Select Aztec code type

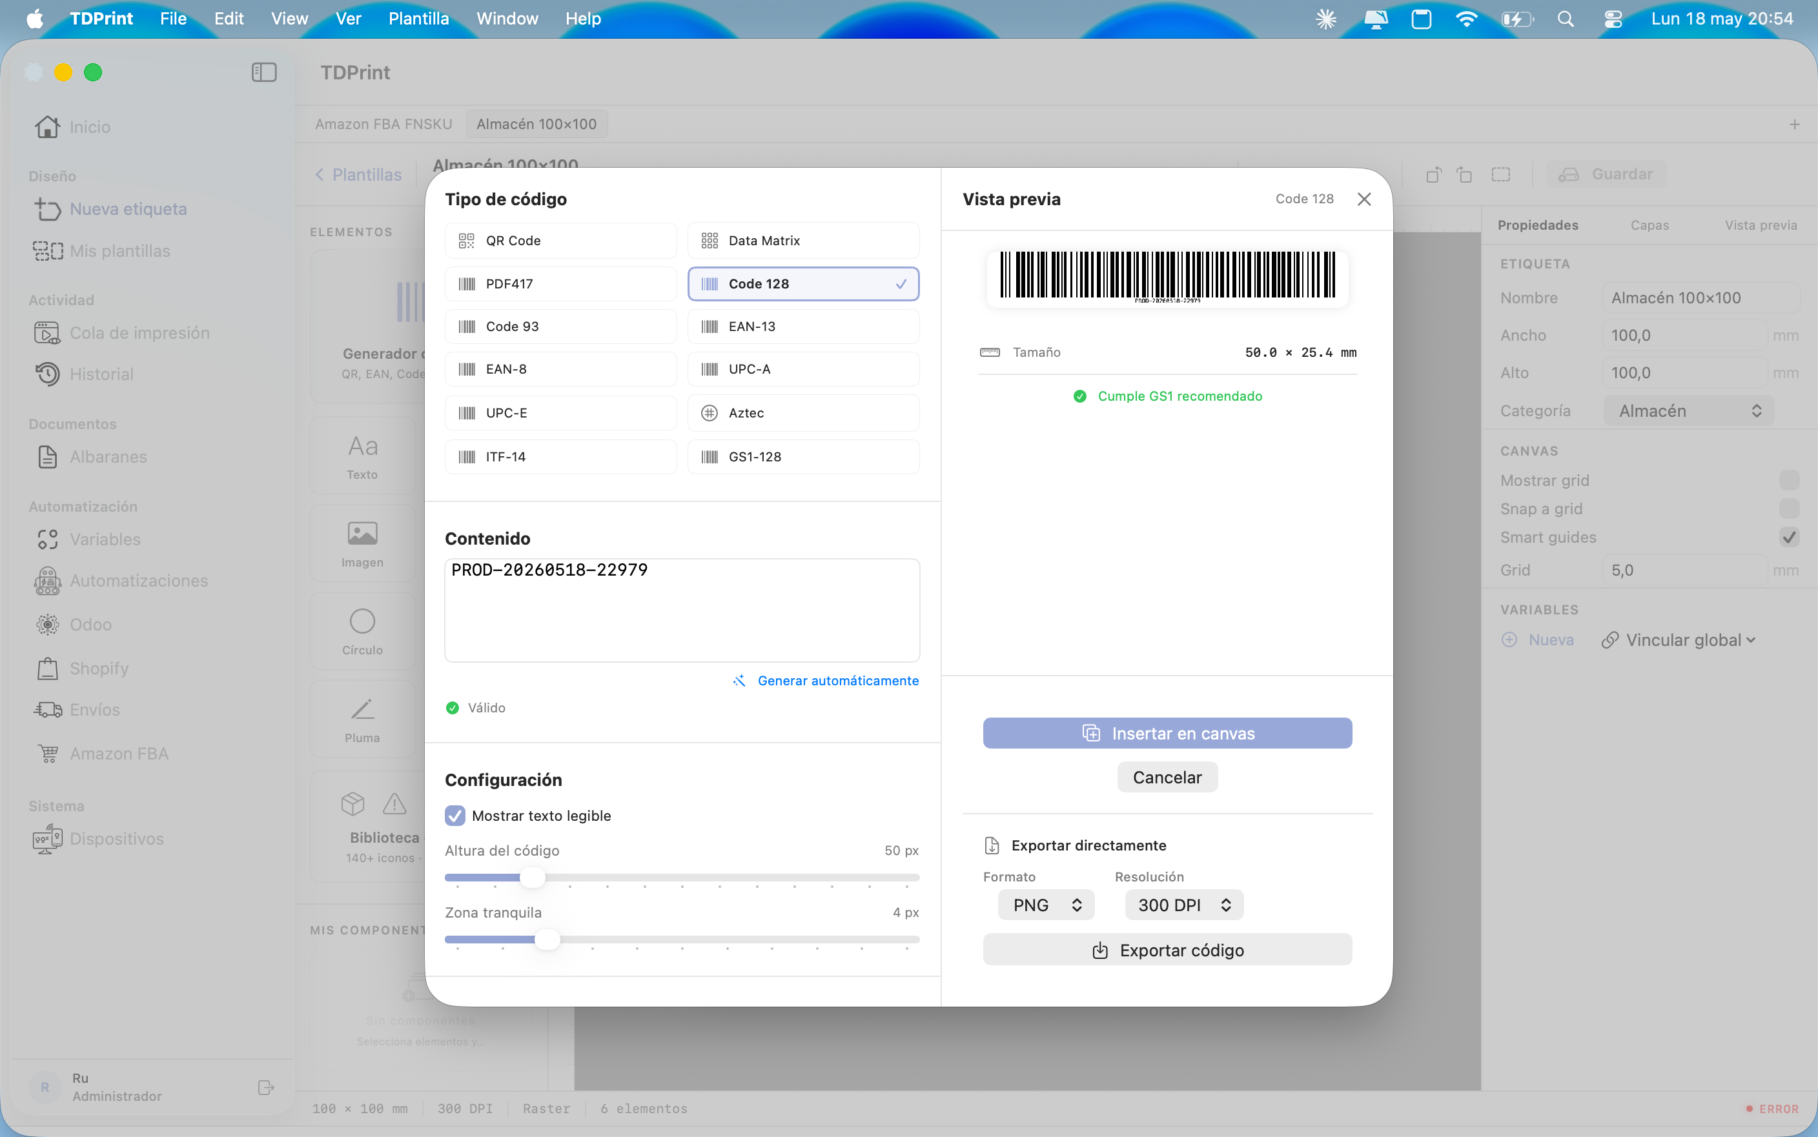(803, 413)
